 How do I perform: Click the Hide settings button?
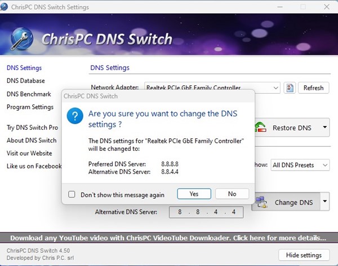[303, 255]
